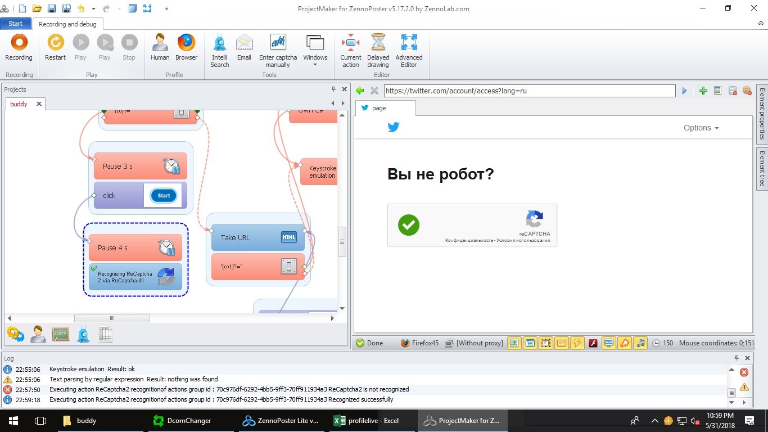Click the fit-to-screen arrows icon
The image size is (768, 432).
tap(148, 8)
